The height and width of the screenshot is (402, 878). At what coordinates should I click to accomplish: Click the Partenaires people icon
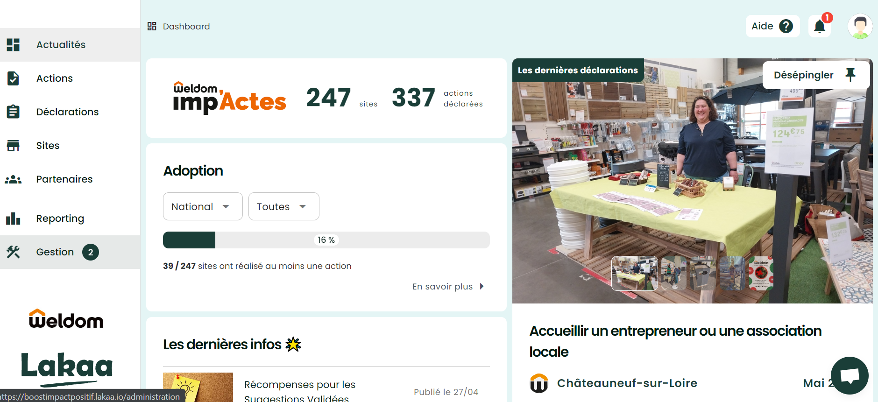click(13, 179)
